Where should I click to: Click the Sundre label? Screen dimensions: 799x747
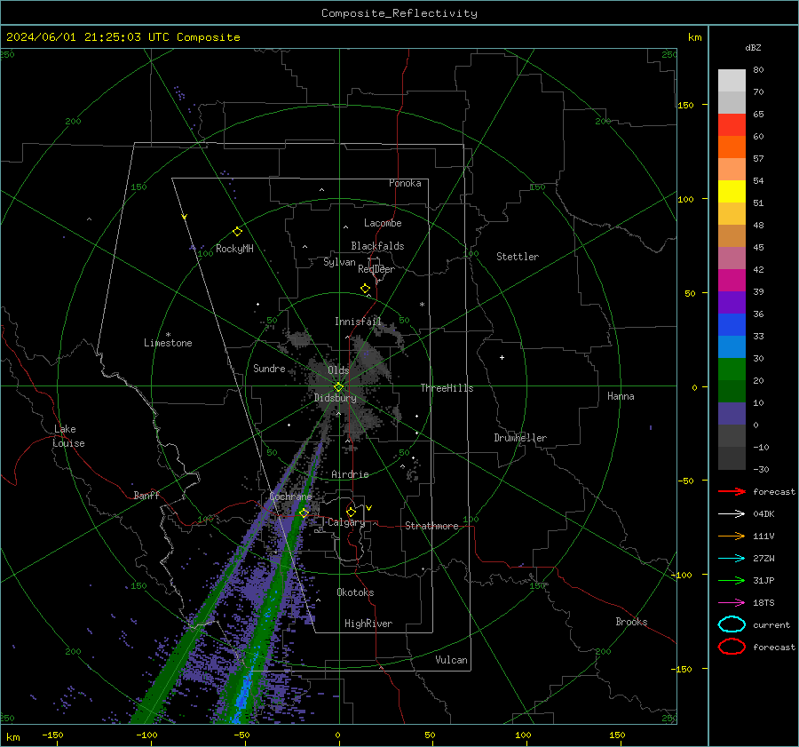point(269,369)
